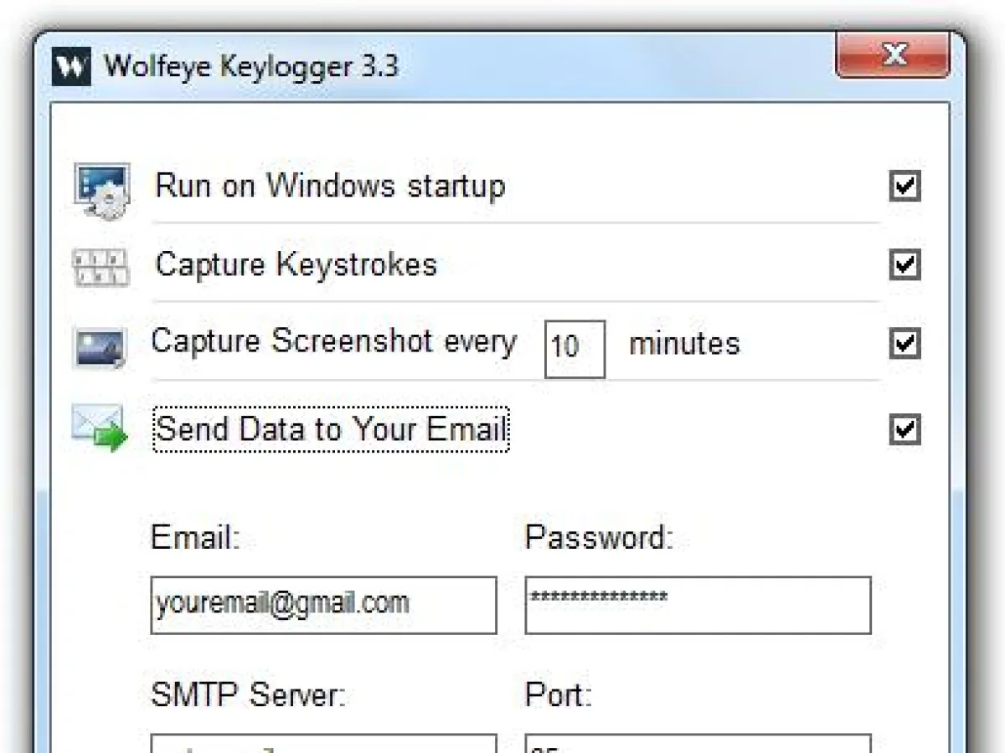Toggle the Run on Windows startup checkbox
Image resolution: width=1005 pixels, height=753 pixels.
coord(904,187)
